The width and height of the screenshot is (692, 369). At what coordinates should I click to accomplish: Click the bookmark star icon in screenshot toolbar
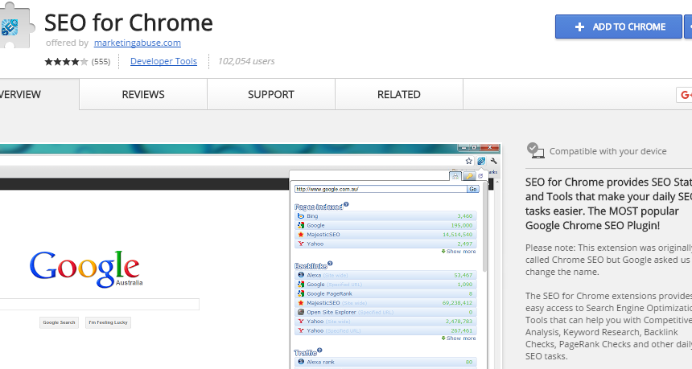(468, 161)
